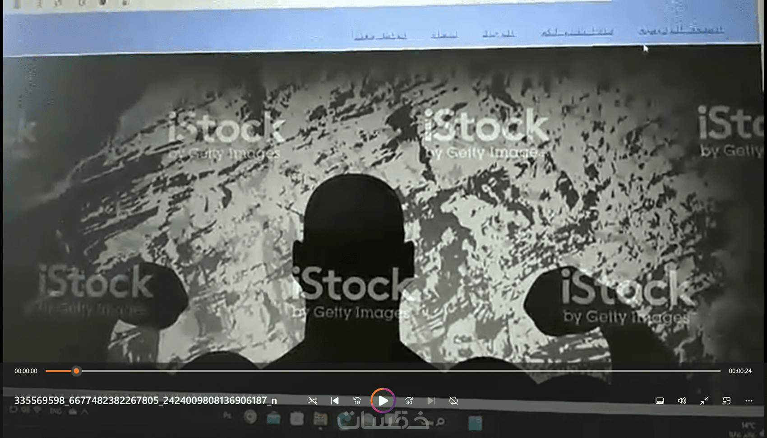Skip forward 30 seconds
Screen dimensions: 767x438
click(409, 401)
